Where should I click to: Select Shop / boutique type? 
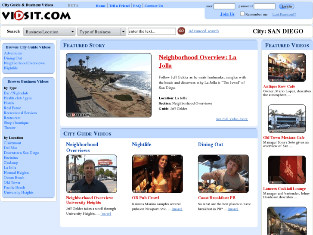coord(16,123)
